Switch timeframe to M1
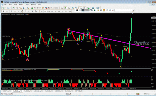Screen dimensions: 157x96 41,11
